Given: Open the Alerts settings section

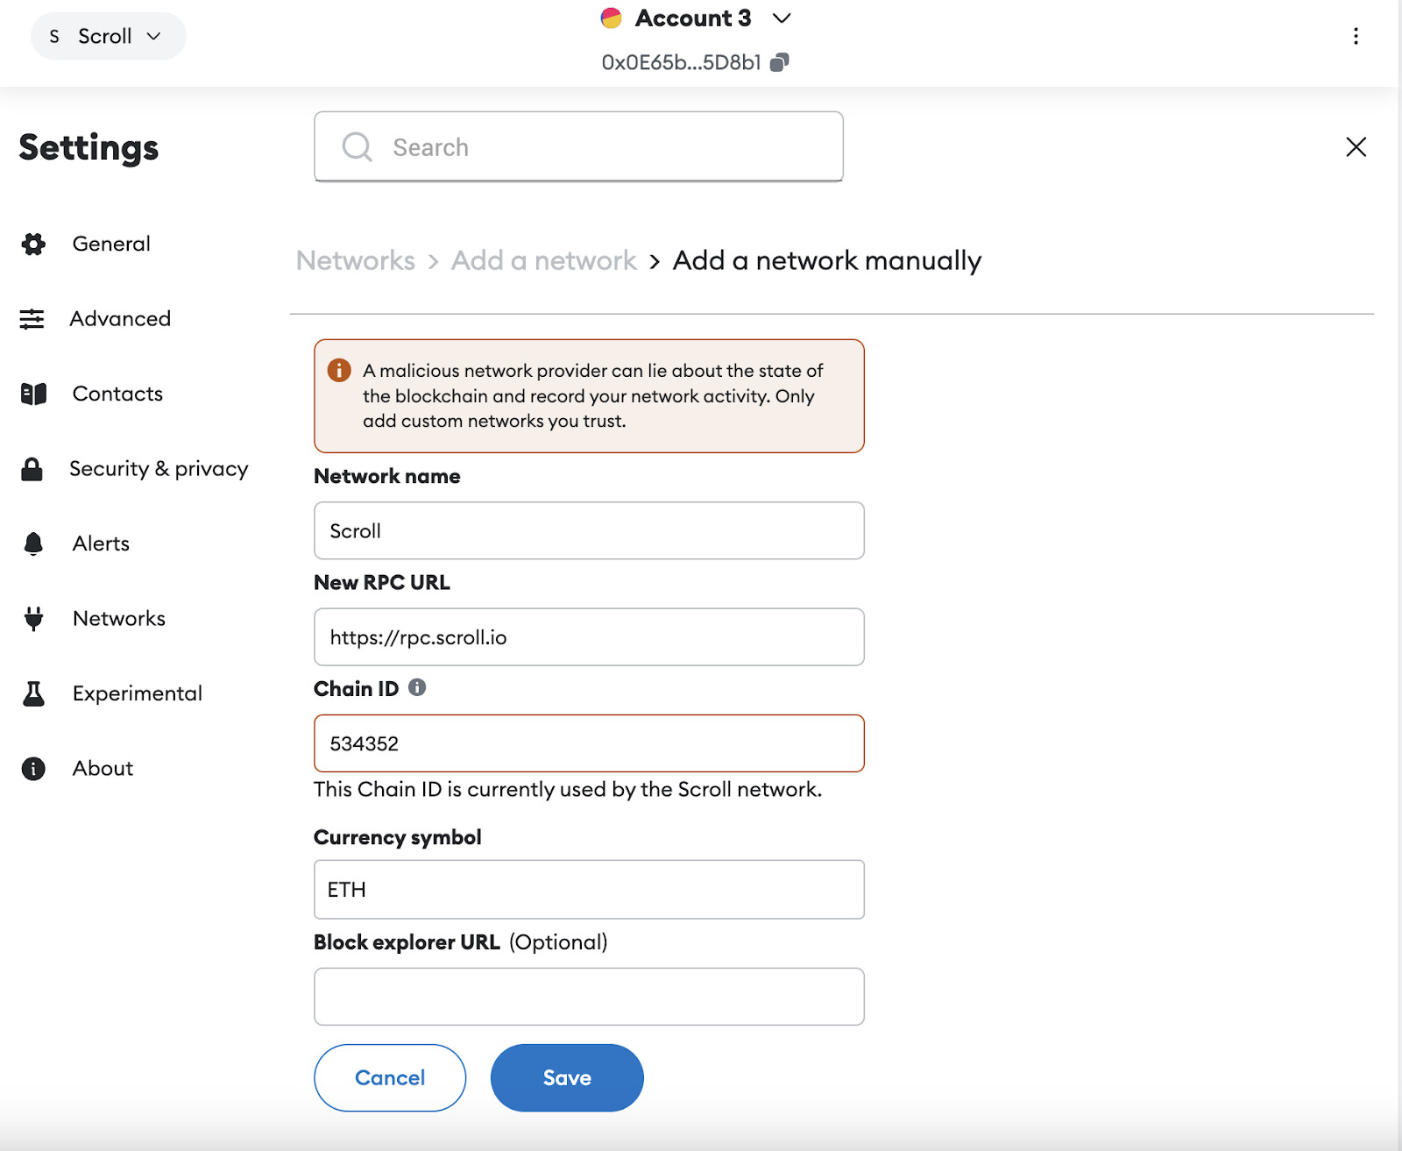Looking at the screenshot, I should pyautogui.click(x=101, y=544).
